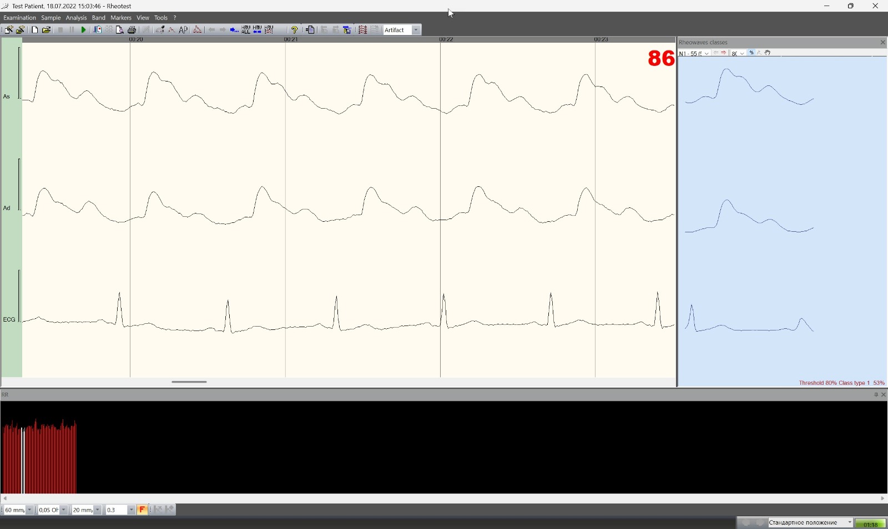Open the Стандартное положение position selector
The width and height of the screenshot is (888, 529).
(x=849, y=522)
